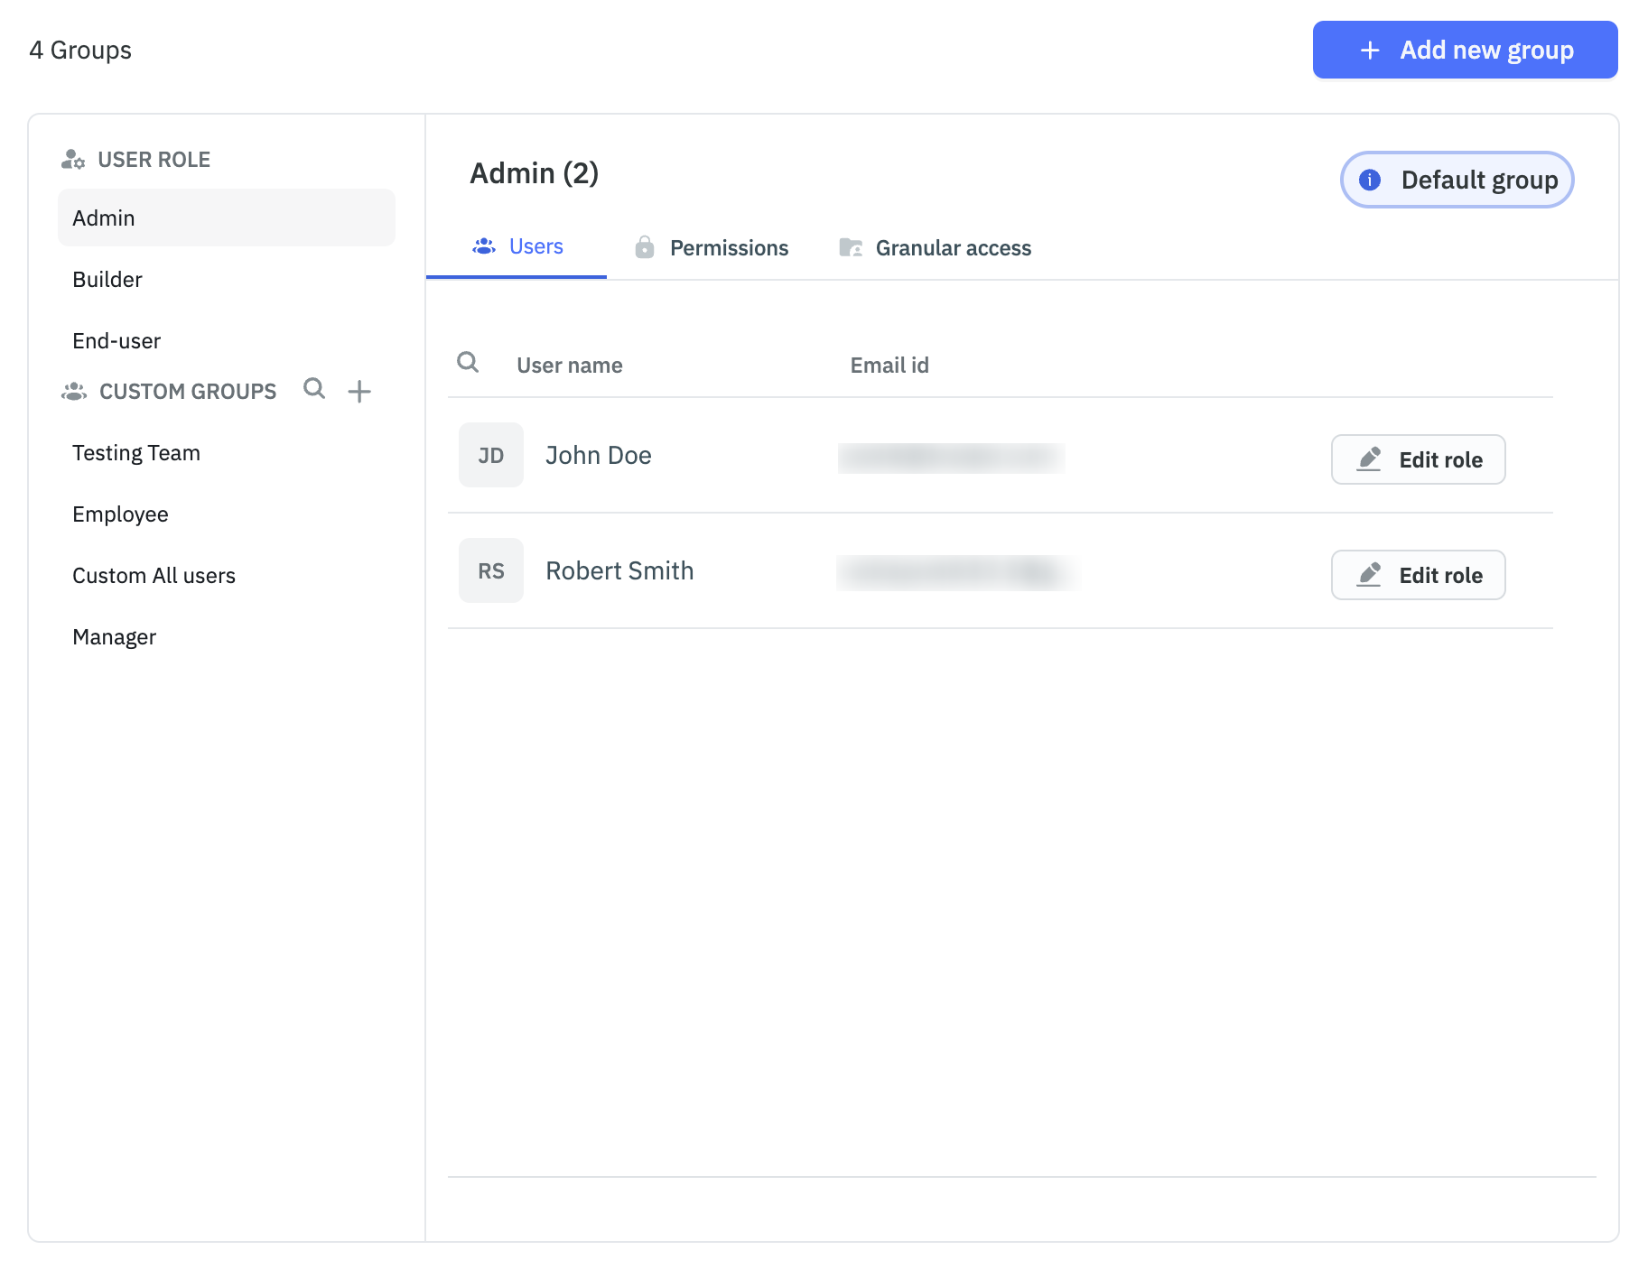Select the Builder role
Screen dimensions: 1648x1269
(107, 279)
